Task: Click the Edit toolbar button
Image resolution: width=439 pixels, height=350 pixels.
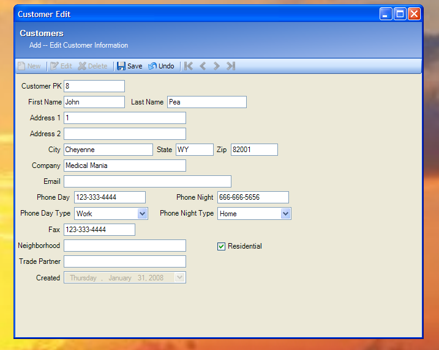Action: coord(61,66)
